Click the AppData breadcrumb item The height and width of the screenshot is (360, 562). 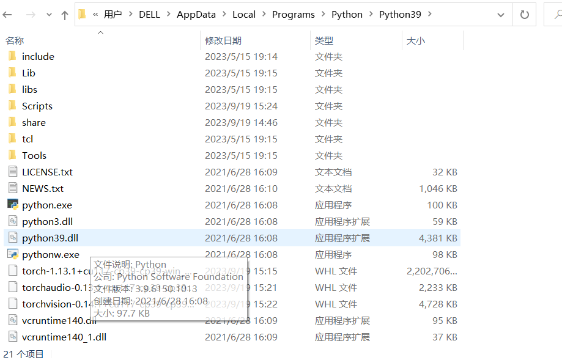(196, 14)
